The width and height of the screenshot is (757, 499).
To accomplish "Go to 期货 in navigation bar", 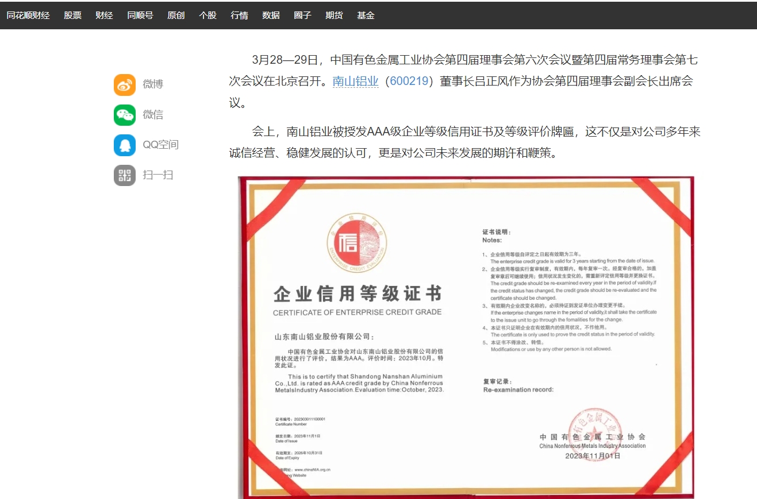I will click(334, 16).
